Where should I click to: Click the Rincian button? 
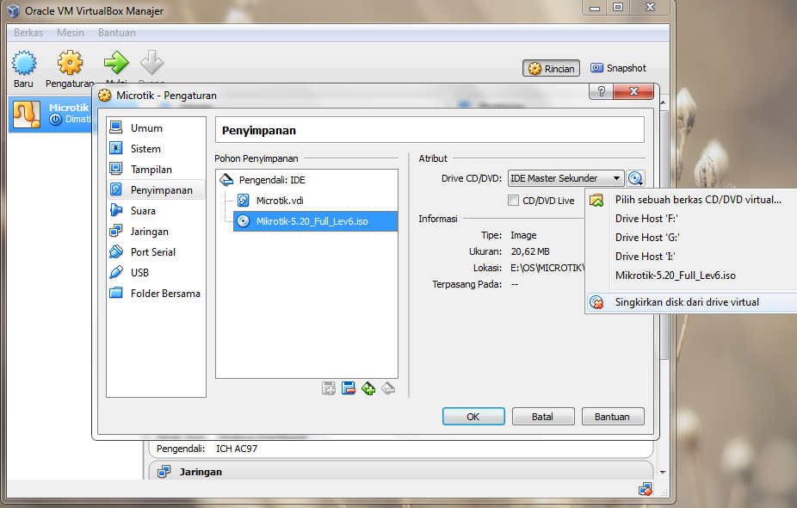pos(552,69)
